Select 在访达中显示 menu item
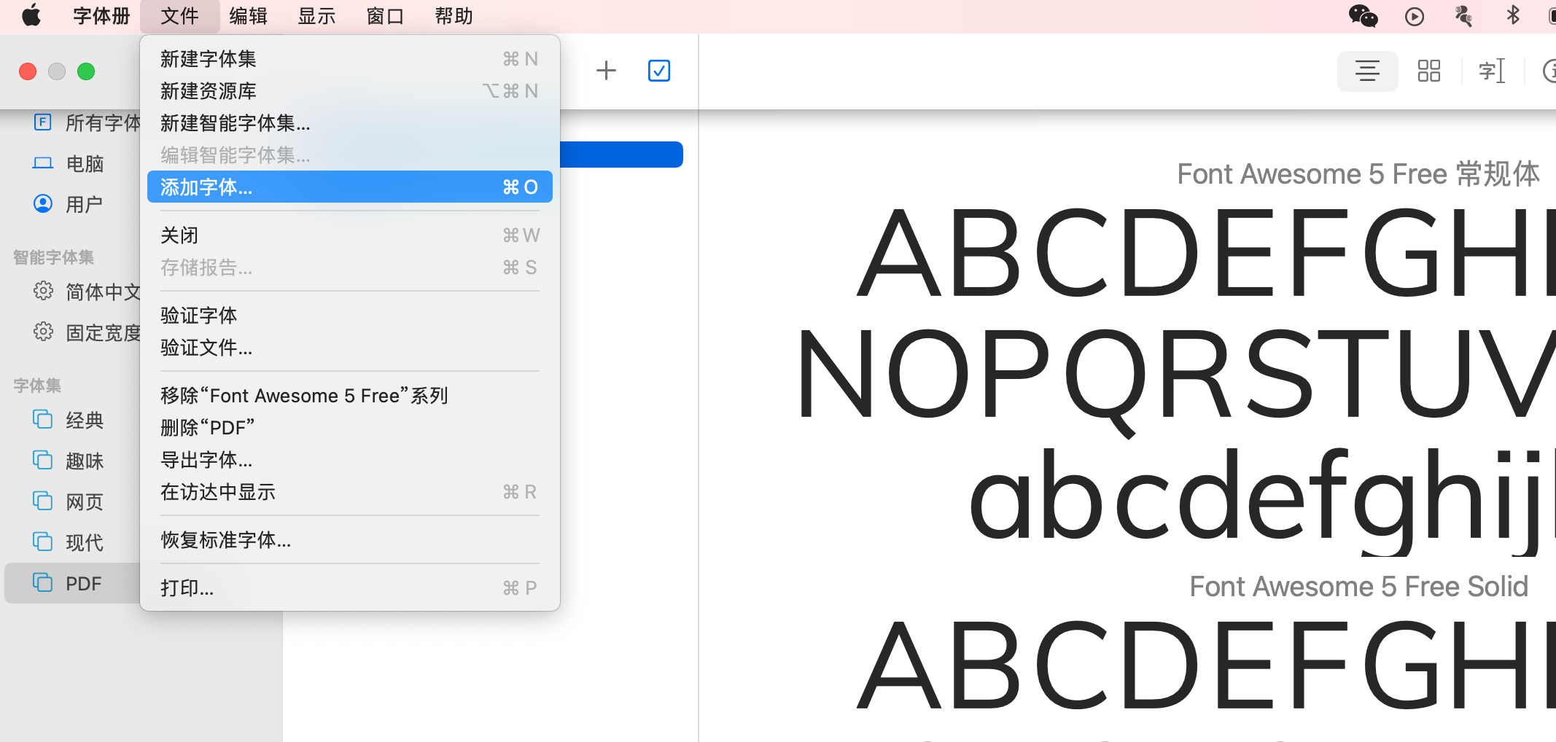The image size is (1556, 742). pos(349,491)
